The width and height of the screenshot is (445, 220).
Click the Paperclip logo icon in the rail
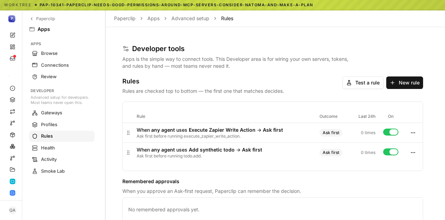(12, 19)
